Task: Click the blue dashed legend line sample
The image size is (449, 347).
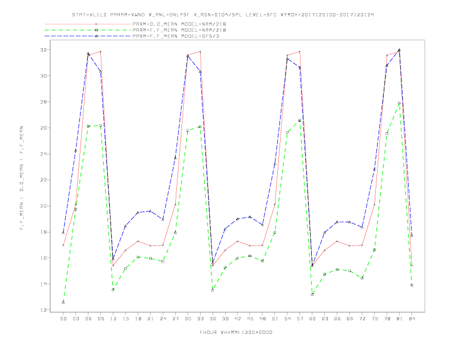Action: tap(88, 36)
